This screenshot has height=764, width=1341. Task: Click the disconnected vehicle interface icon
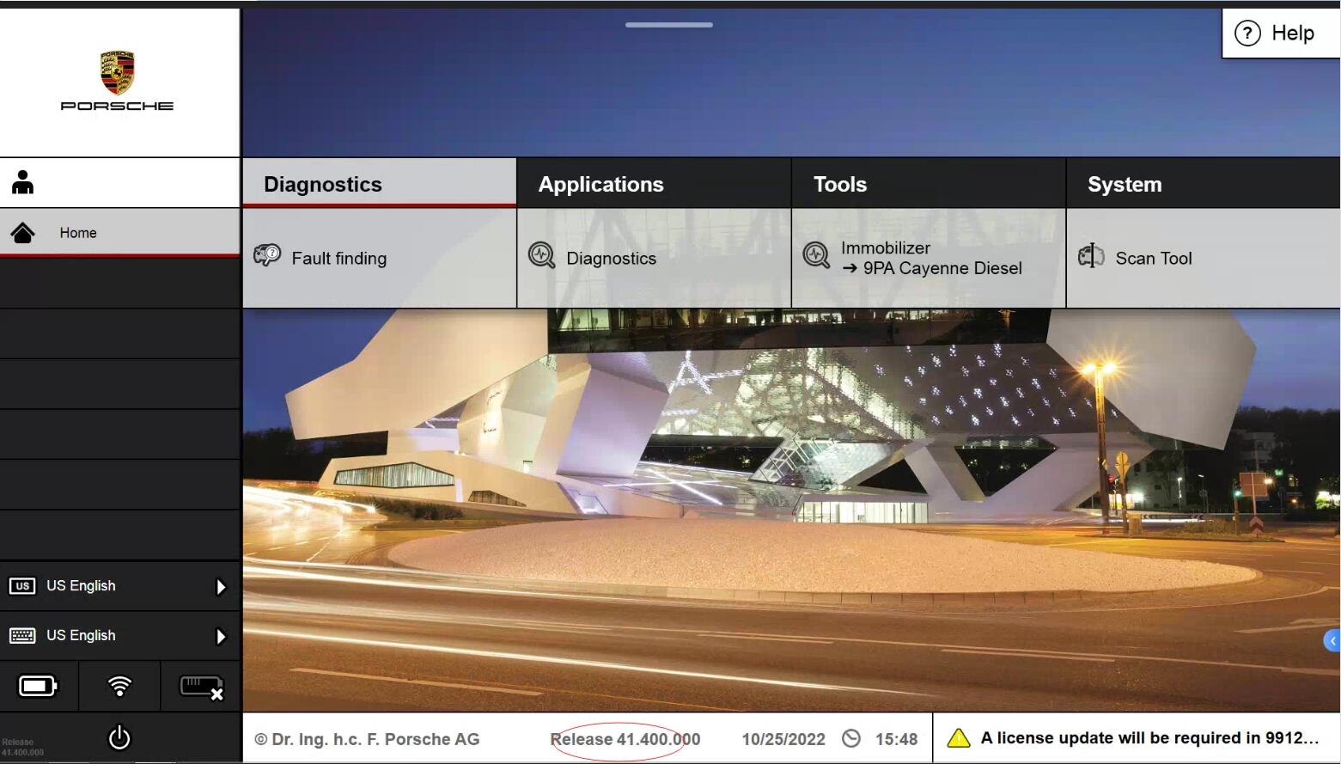click(201, 687)
